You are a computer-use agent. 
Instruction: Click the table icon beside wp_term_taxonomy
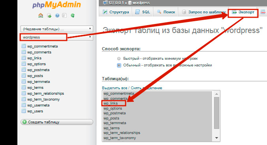tap(23, 99)
